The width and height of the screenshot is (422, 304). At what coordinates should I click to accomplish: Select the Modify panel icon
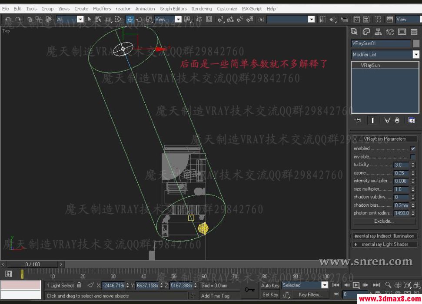[366, 31]
